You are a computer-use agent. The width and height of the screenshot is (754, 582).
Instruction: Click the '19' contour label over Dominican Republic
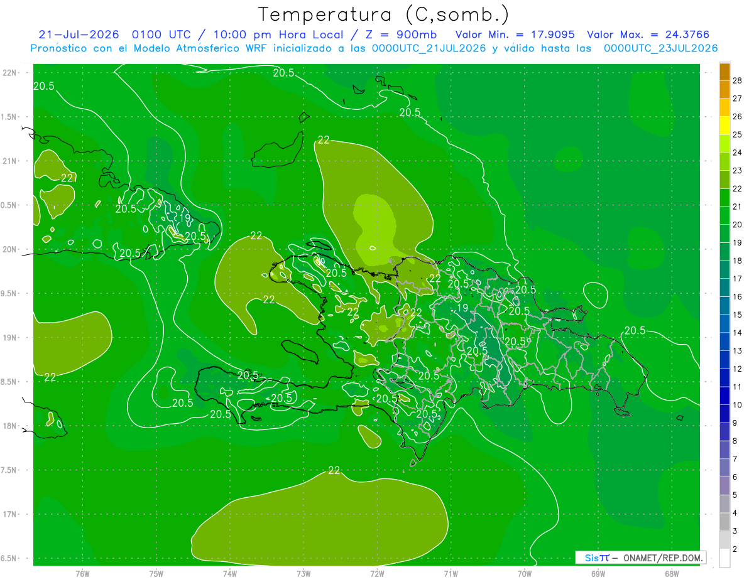point(462,308)
